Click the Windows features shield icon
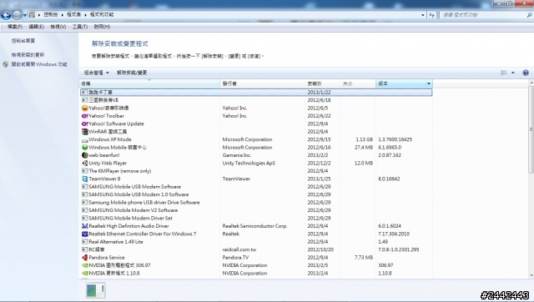This screenshot has height=302, width=534. 6,64
